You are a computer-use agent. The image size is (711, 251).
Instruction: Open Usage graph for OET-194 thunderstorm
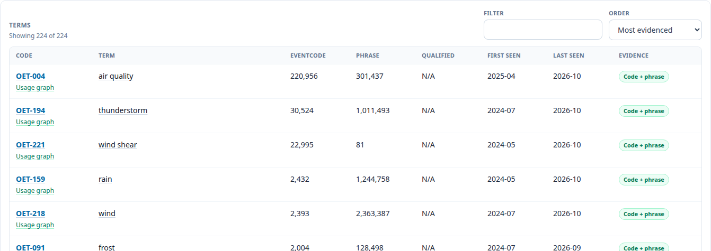coord(35,122)
